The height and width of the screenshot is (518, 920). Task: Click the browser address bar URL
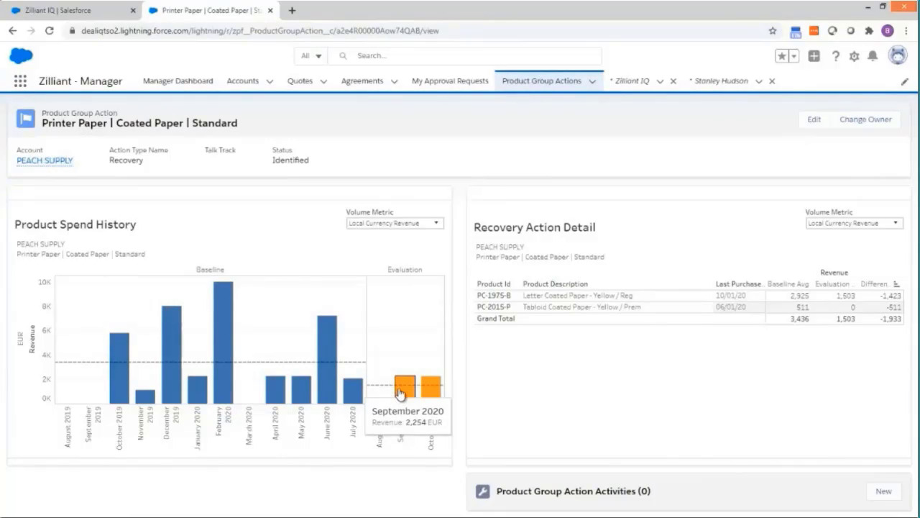point(259,31)
